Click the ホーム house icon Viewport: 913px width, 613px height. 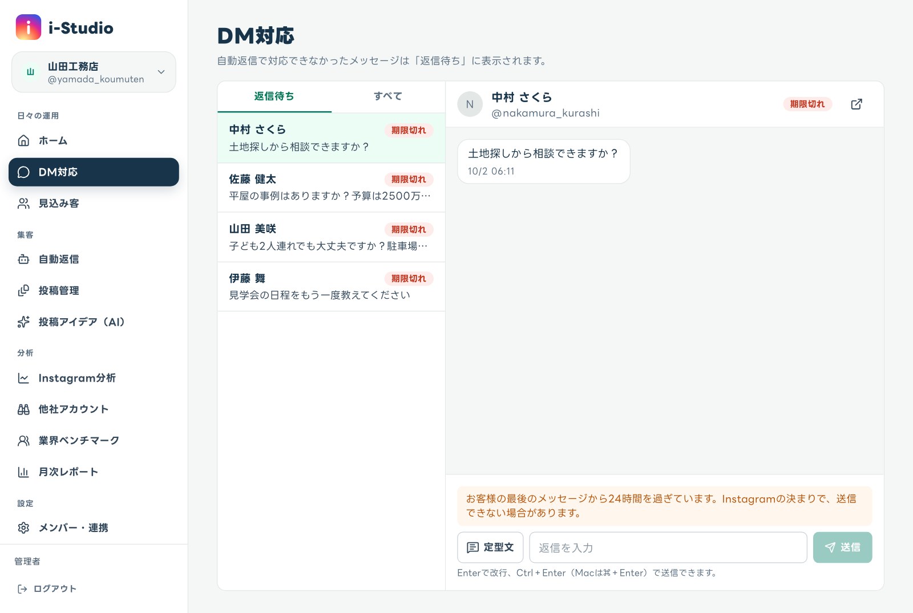click(x=23, y=140)
